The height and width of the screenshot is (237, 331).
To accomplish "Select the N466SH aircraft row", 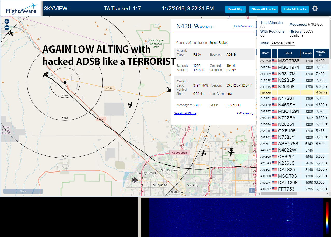I will click(294, 105).
